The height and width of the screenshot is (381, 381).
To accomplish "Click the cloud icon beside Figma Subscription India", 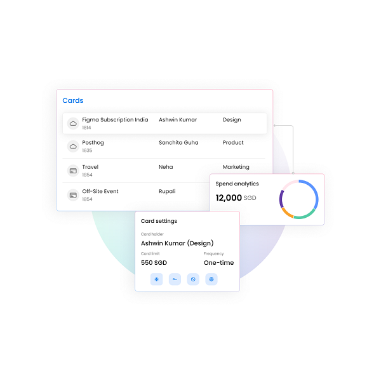I will coord(73,123).
